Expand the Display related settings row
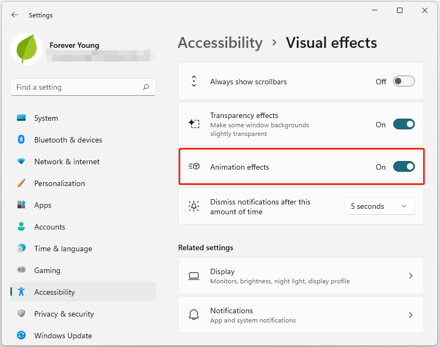The height and width of the screenshot is (347, 440). 411,276
